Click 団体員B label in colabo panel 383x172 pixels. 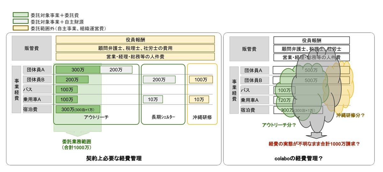255,80
